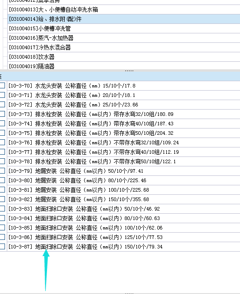Select row 排水栓安装 不带存水弯50/10组/122.1
This screenshot has width=240, height=294.
pos(123,161)
